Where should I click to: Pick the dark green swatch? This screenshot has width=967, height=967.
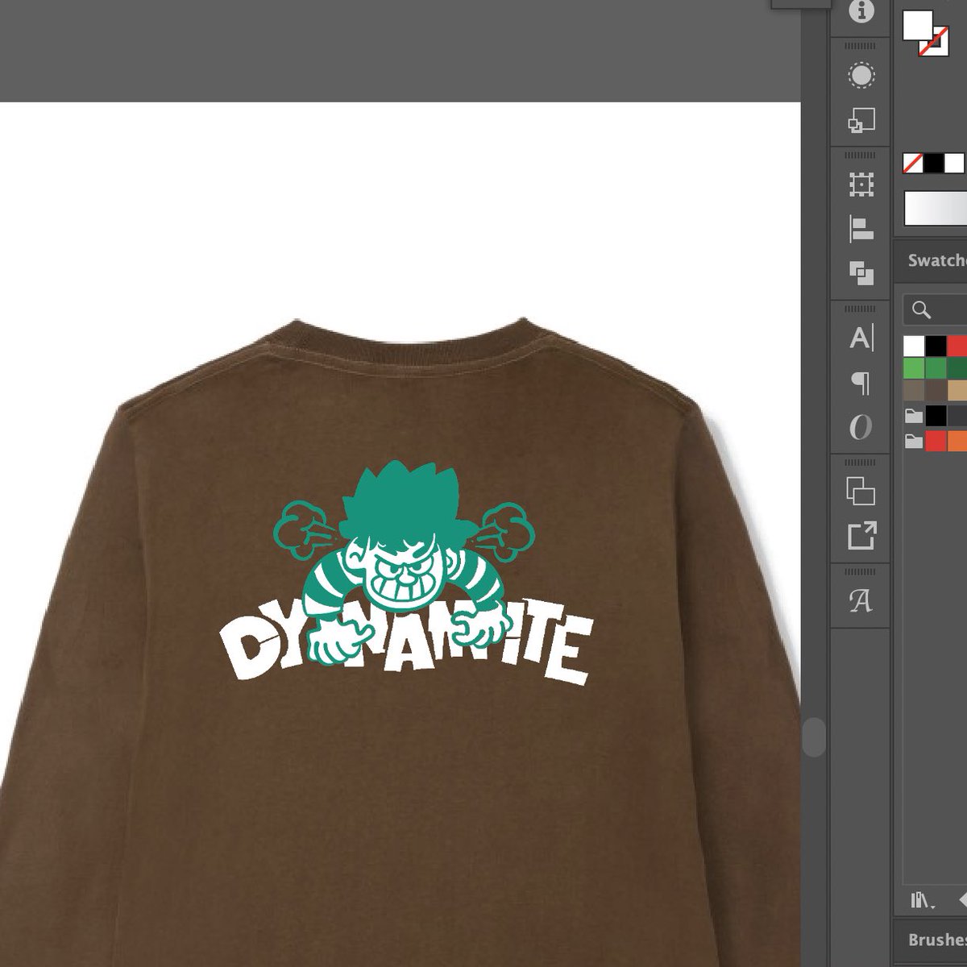[x=957, y=368]
